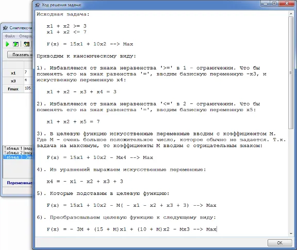The image size is (297, 250).
Task: Select Таблица 2 in the table list
Action: (x=18, y=153)
